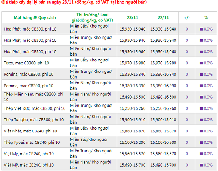218x171 pixels.
Task: Click 23/11 price 16,490-16,500 for Thép Miền Nam
Action: 133,97
